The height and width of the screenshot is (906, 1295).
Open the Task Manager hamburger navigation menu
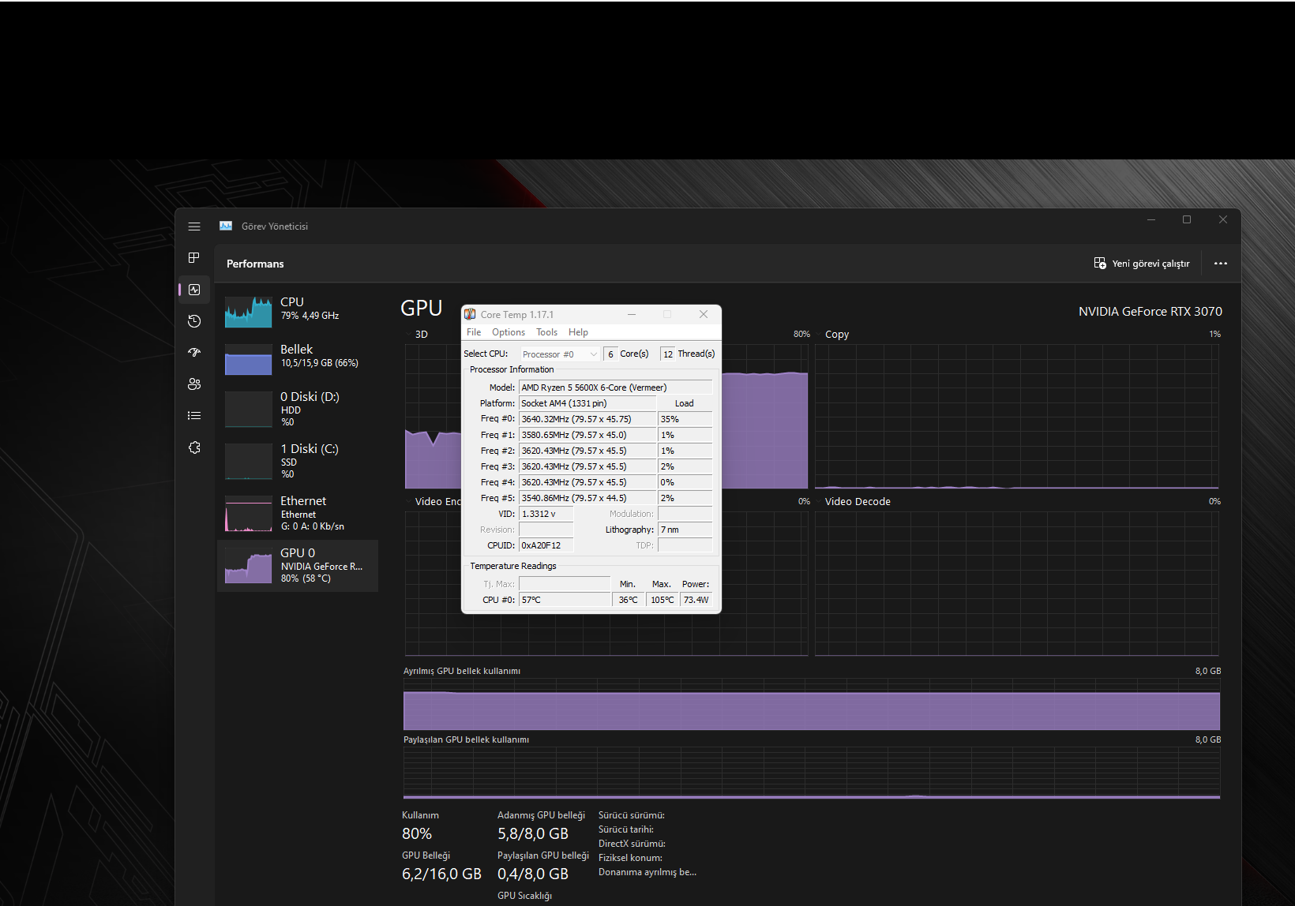point(194,226)
